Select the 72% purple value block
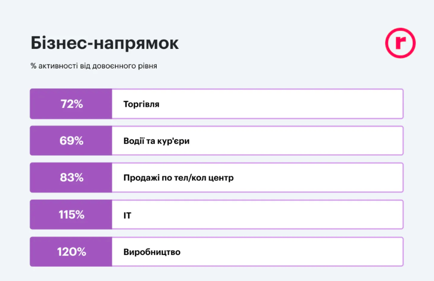Screen dimensions: 434x281 71,104
